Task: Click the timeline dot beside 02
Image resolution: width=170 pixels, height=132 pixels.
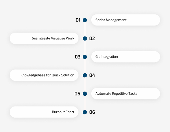Action: pos(85,39)
